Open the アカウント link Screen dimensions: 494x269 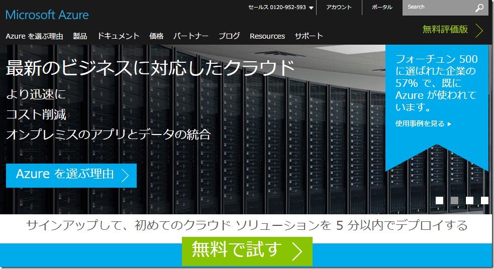pyautogui.click(x=339, y=7)
